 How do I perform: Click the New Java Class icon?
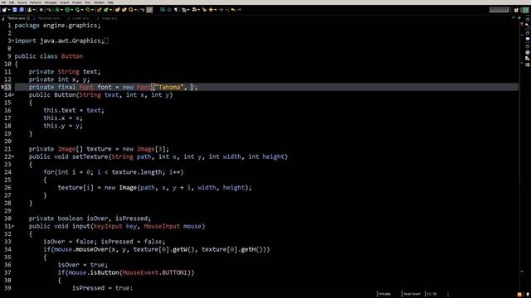coord(106,10)
